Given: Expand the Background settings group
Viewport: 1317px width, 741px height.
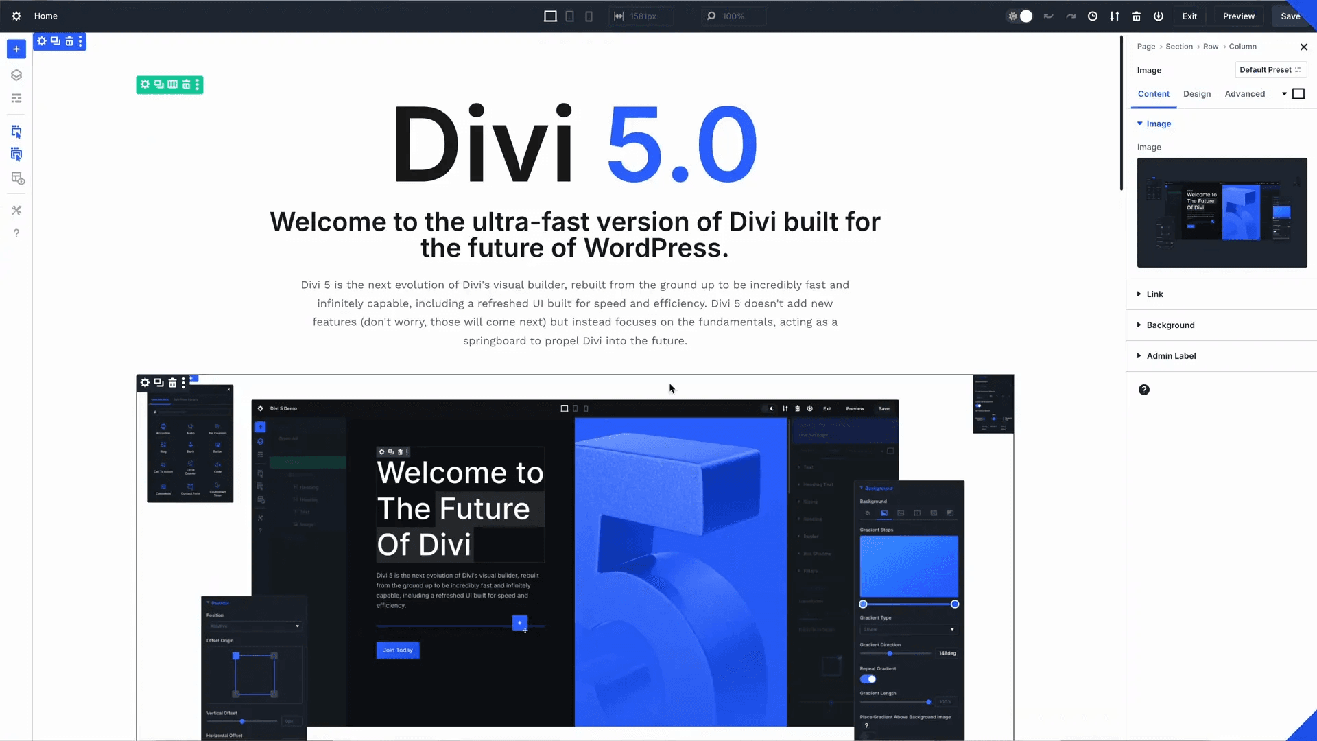Looking at the screenshot, I should pos(1170,325).
